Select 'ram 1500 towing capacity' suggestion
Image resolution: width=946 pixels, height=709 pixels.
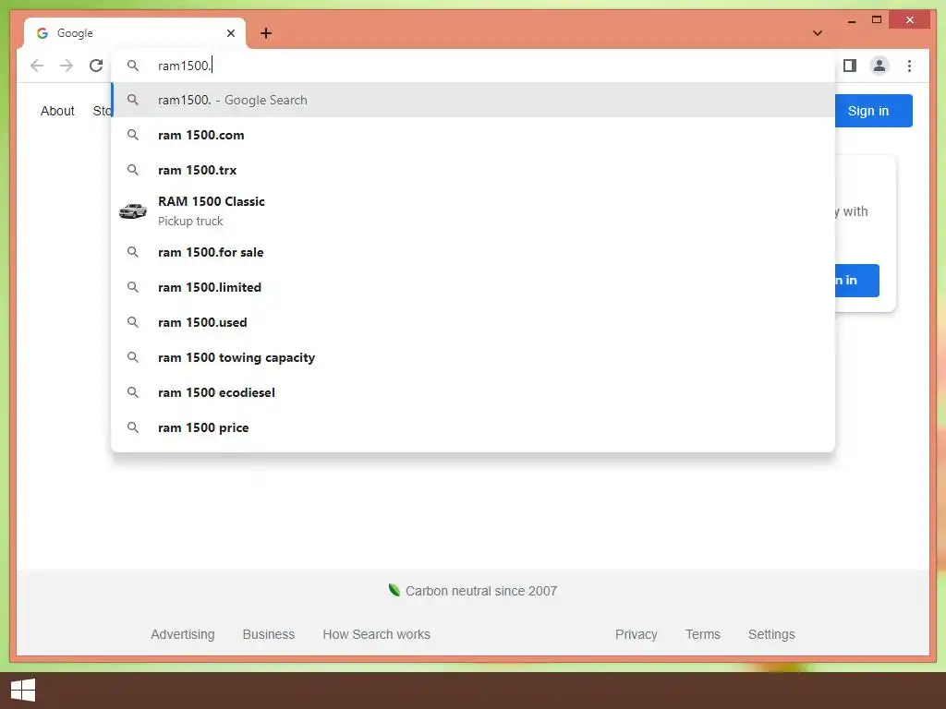[x=474, y=357]
